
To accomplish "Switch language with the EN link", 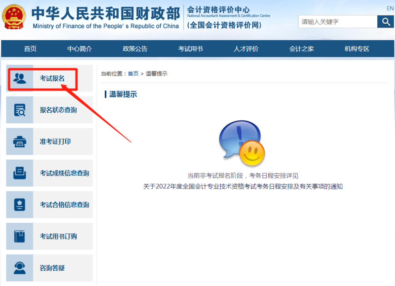I will 390,8.
